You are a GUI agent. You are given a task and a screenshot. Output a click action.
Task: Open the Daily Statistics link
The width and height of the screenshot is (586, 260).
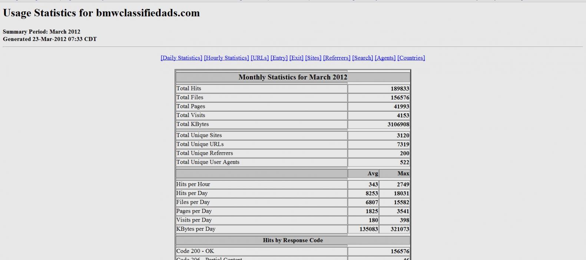(x=181, y=58)
